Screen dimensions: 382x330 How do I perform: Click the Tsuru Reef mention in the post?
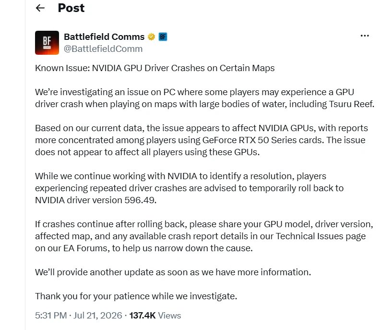[x=351, y=104]
